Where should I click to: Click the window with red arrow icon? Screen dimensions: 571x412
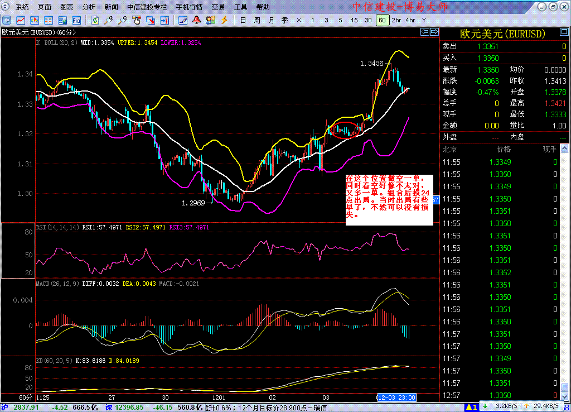click(x=151, y=21)
